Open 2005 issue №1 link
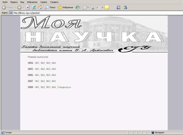Viewport: 183px width, 135px height. coord(37,69)
